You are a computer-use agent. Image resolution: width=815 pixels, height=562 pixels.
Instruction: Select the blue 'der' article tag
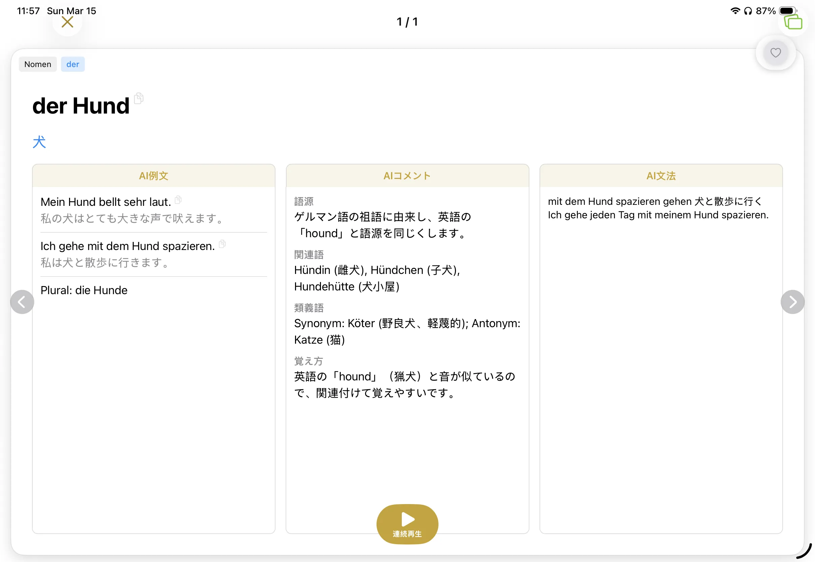click(72, 64)
